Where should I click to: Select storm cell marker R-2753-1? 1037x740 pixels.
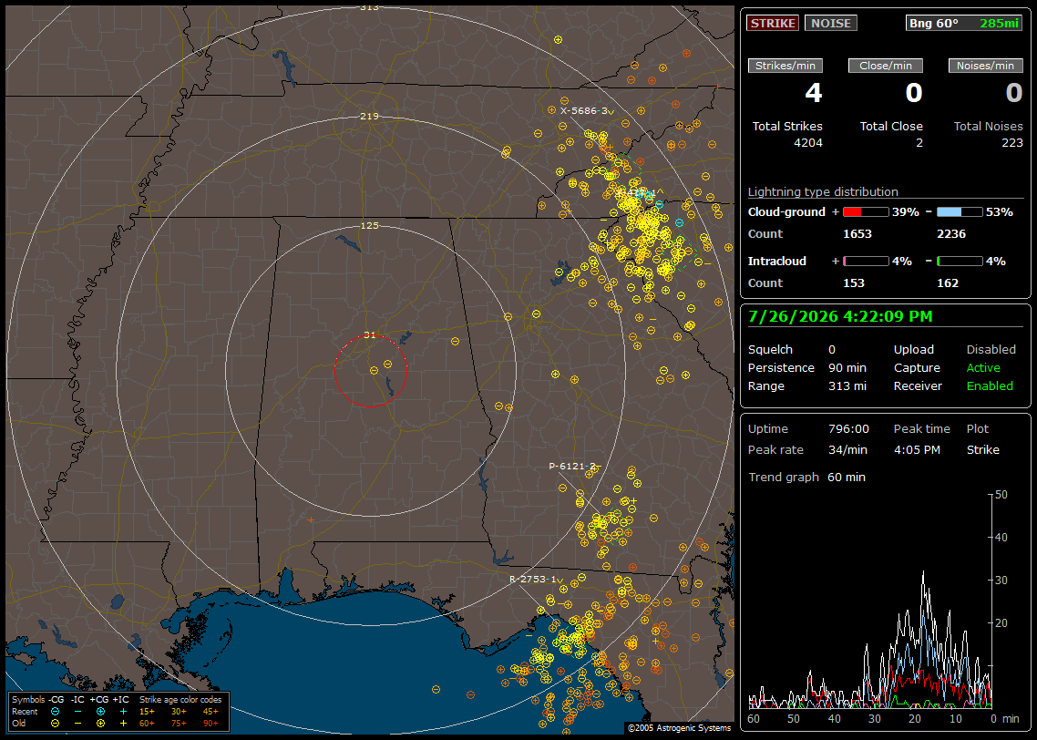point(532,580)
